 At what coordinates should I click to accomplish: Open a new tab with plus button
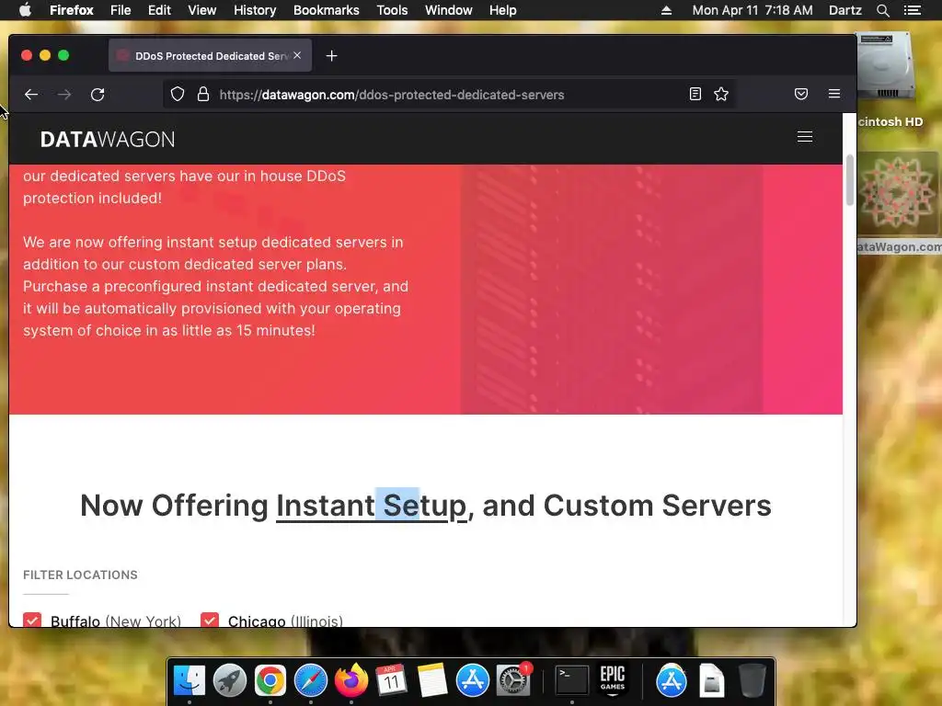pos(331,56)
